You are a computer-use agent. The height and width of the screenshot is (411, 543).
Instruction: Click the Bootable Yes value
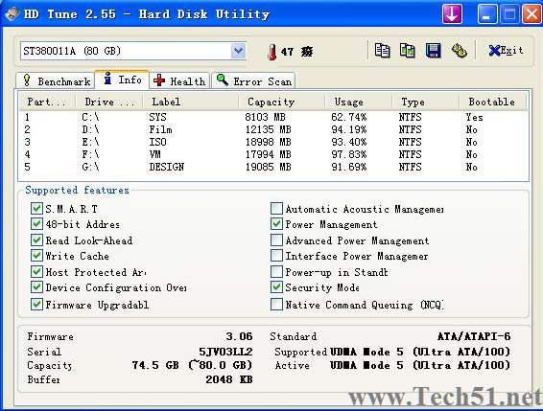(474, 117)
